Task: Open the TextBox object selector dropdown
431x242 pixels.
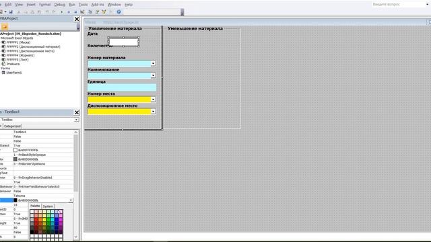Action: coord(76,120)
